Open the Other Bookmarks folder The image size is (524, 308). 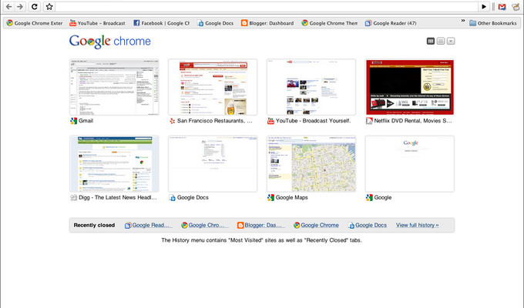click(492, 23)
